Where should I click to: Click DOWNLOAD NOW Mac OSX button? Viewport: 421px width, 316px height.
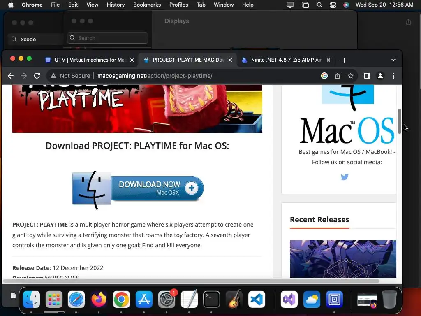(x=138, y=190)
